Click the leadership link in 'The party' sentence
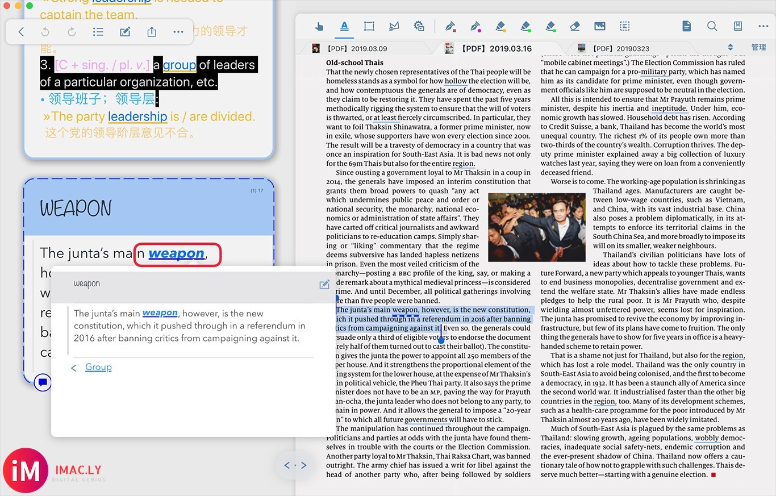This screenshot has width=776, height=496. (137, 116)
